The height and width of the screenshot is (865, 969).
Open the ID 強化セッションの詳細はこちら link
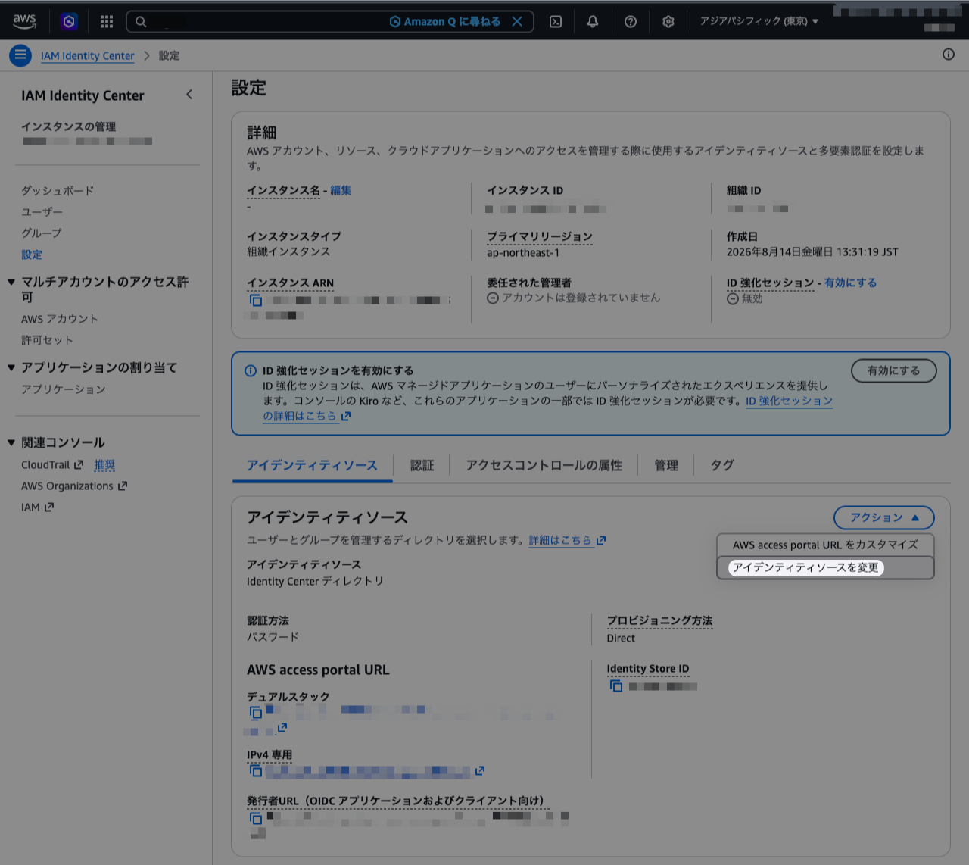548,408
